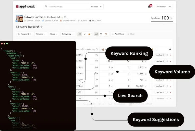Image resolution: width=195 pixels, height=131 pixels.
Task: Click Live Search in the 22,594 reach row
Action: (160, 55)
